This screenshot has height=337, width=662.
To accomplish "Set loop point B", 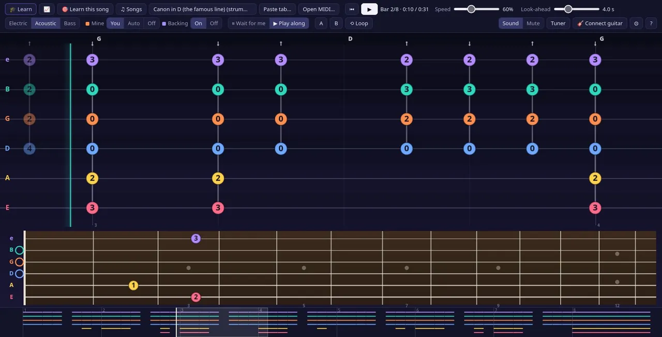I will [x=336, y=23].
